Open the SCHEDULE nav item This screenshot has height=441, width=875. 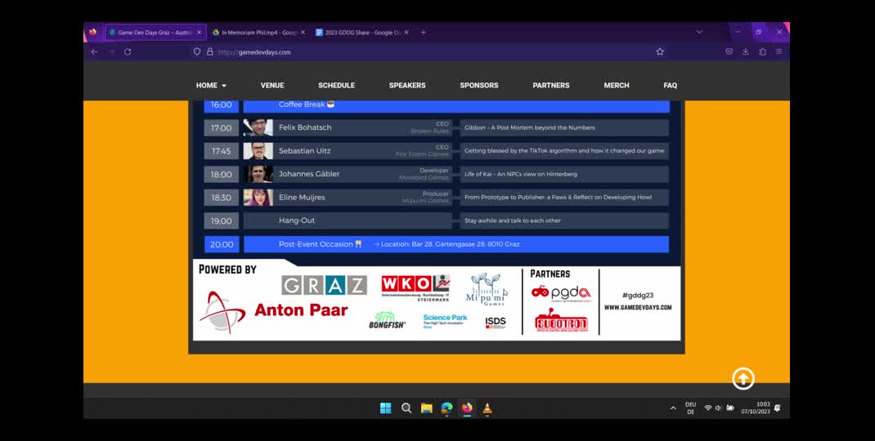pos(336,85)
